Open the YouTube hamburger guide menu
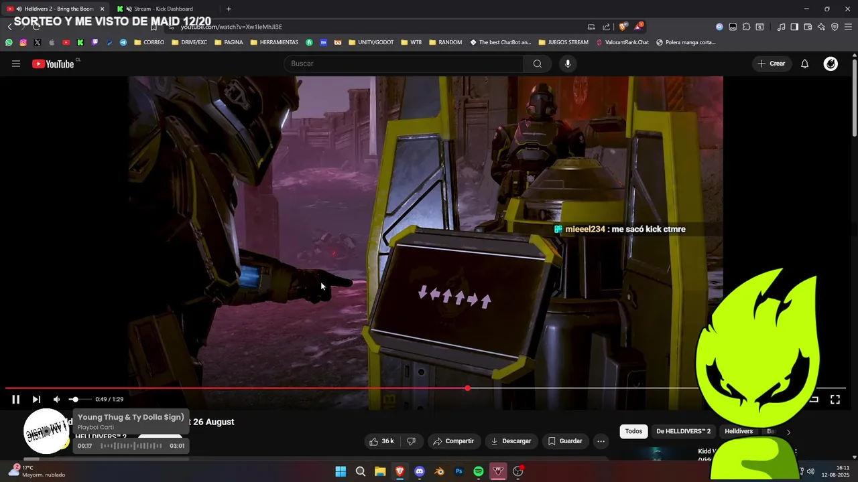858x482 pixels. coord(16,64)
